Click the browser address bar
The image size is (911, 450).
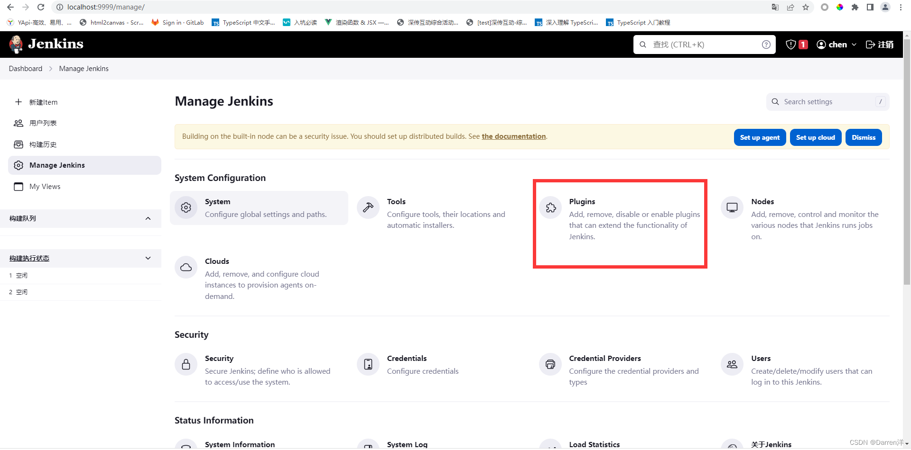[408, 7]
